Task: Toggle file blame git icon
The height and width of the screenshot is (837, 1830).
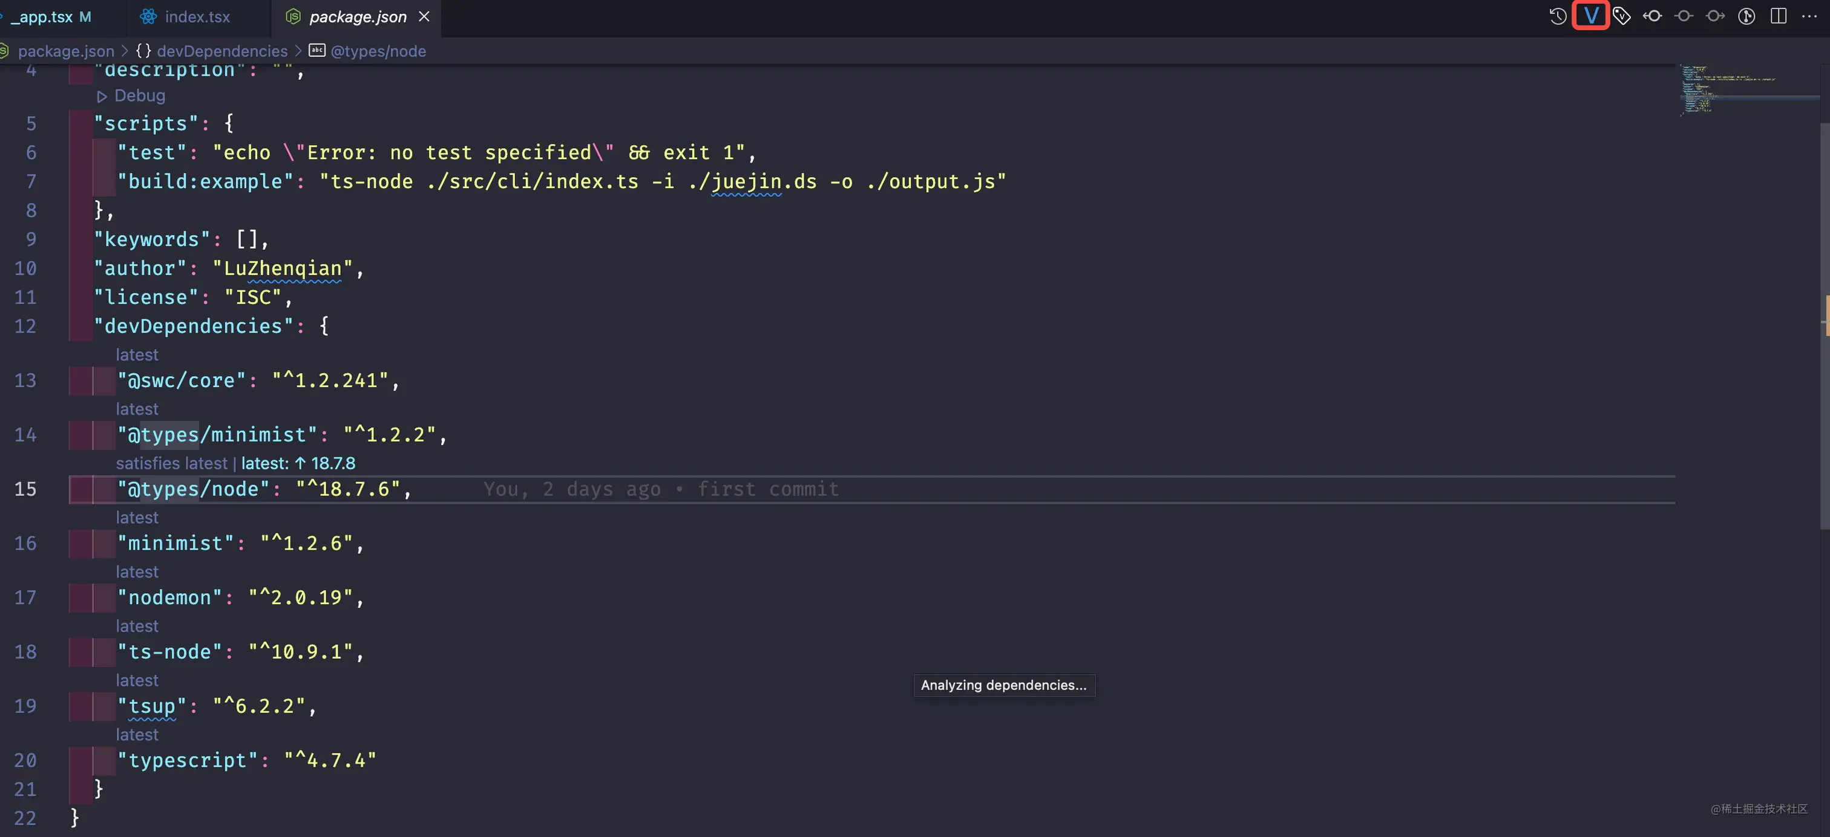Action: 1747,16
